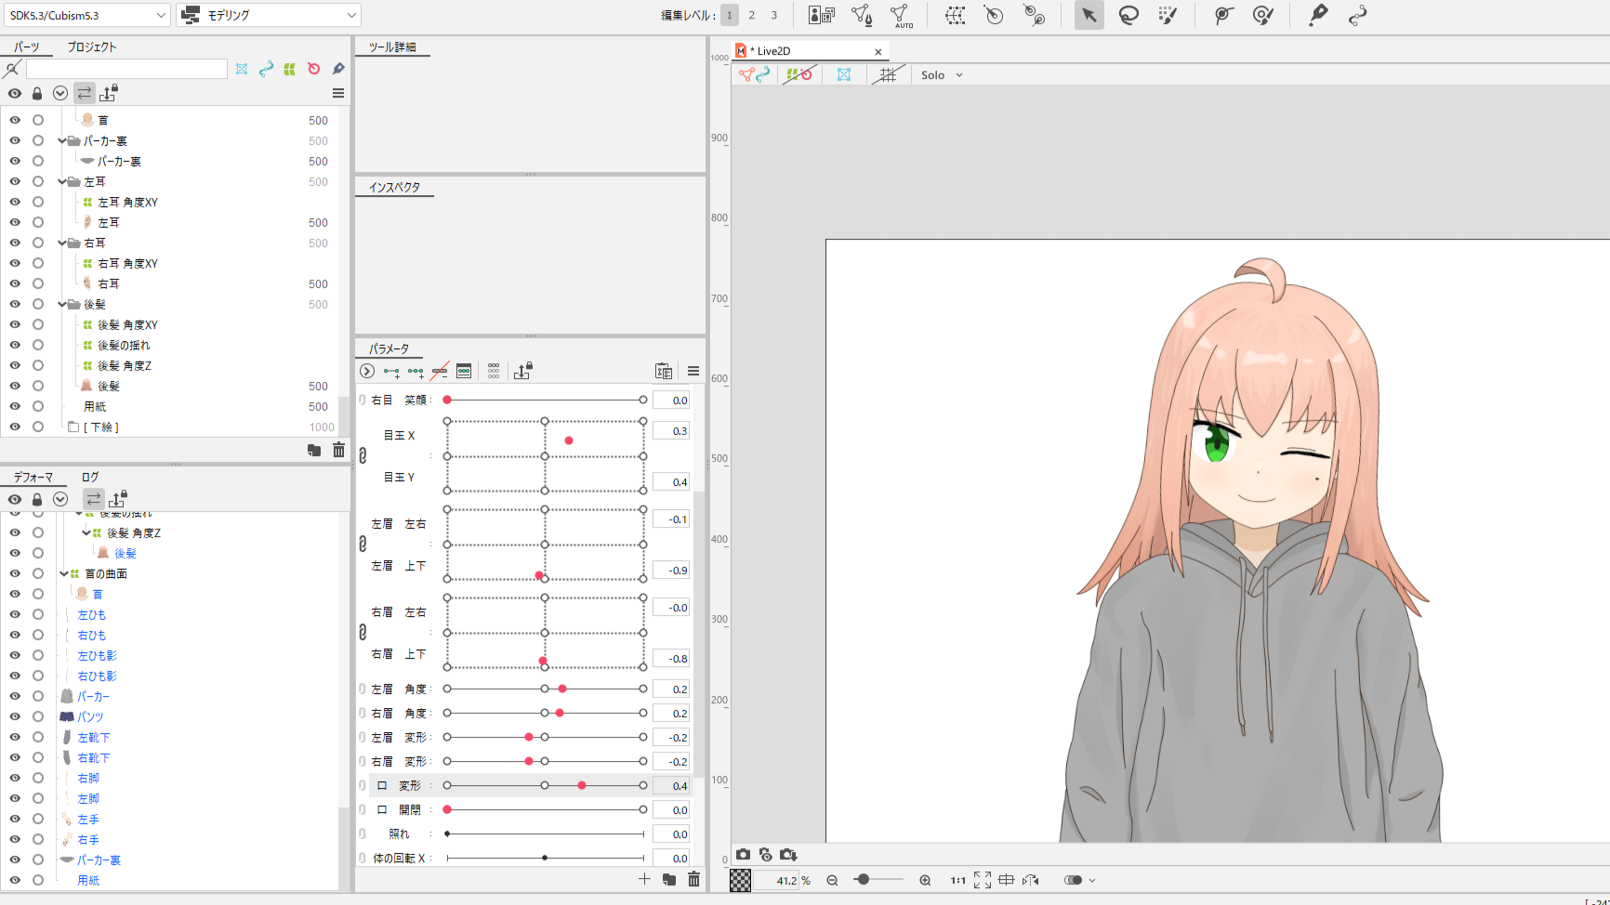The width and height of the screenshot is (1610, 905).
Task: Select the lasso selection tool
Action: 1128,15
